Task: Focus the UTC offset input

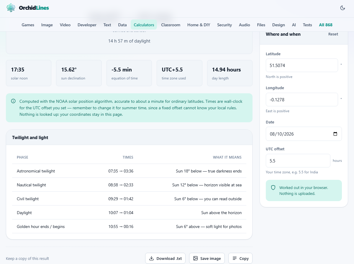Action: pyautogui.click(x=298, y=161)
